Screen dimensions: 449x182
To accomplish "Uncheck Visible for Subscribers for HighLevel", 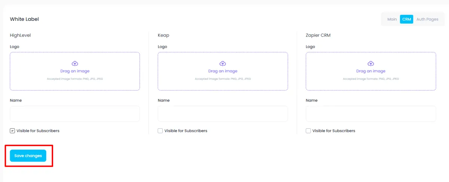I will (12, 131).
